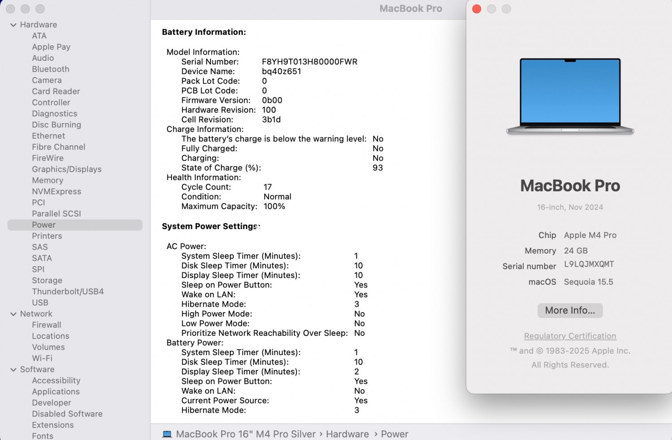The height and width of the screenshot is (440, 672).
Task: Click the Cycle Count value 17
Action: point(267,187)
